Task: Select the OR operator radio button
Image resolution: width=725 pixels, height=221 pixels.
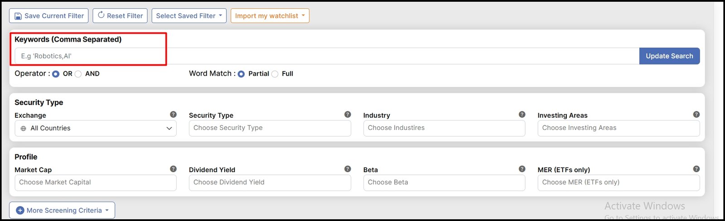Action: [x=56, y=74]
